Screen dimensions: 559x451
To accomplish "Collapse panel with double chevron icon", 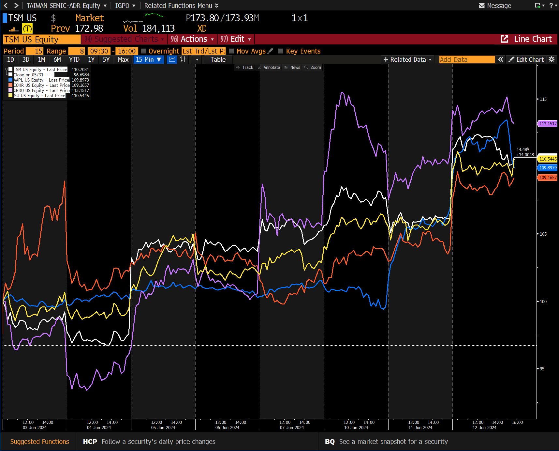I will click(x=501, y=59).
